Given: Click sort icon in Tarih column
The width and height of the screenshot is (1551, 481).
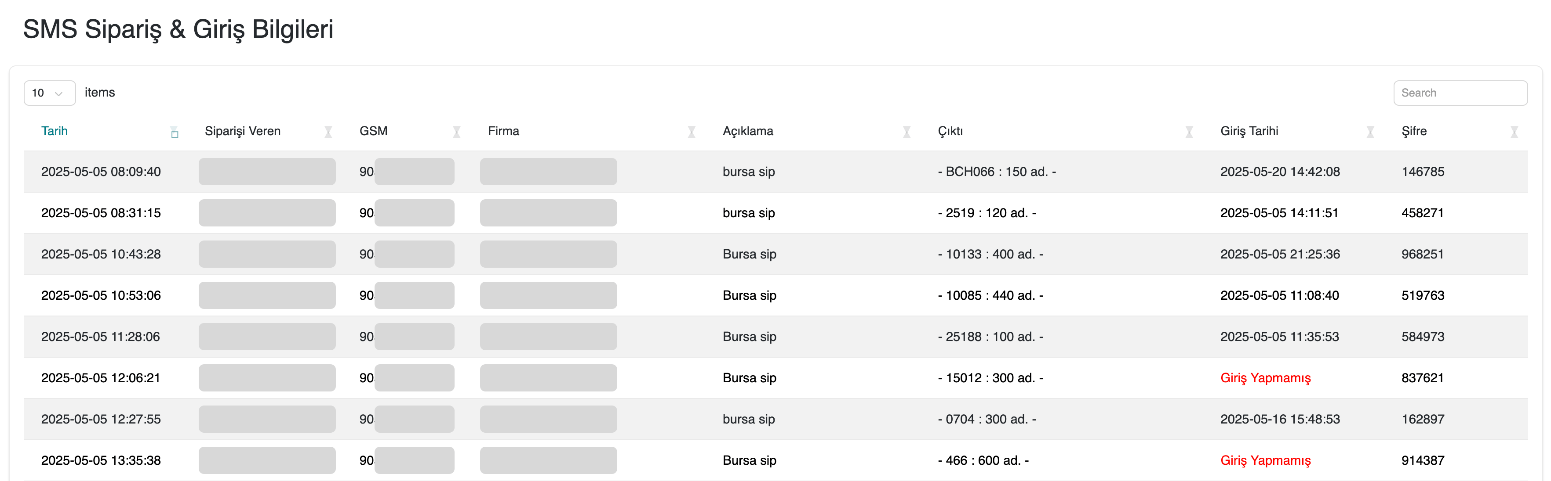Looking at the screenshot, I should point(175,132).
